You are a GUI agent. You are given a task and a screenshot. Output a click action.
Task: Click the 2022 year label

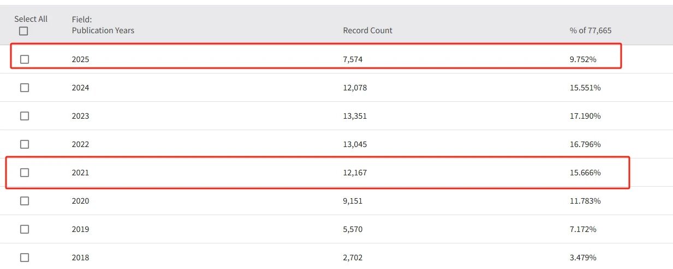[x=80, y=144]
